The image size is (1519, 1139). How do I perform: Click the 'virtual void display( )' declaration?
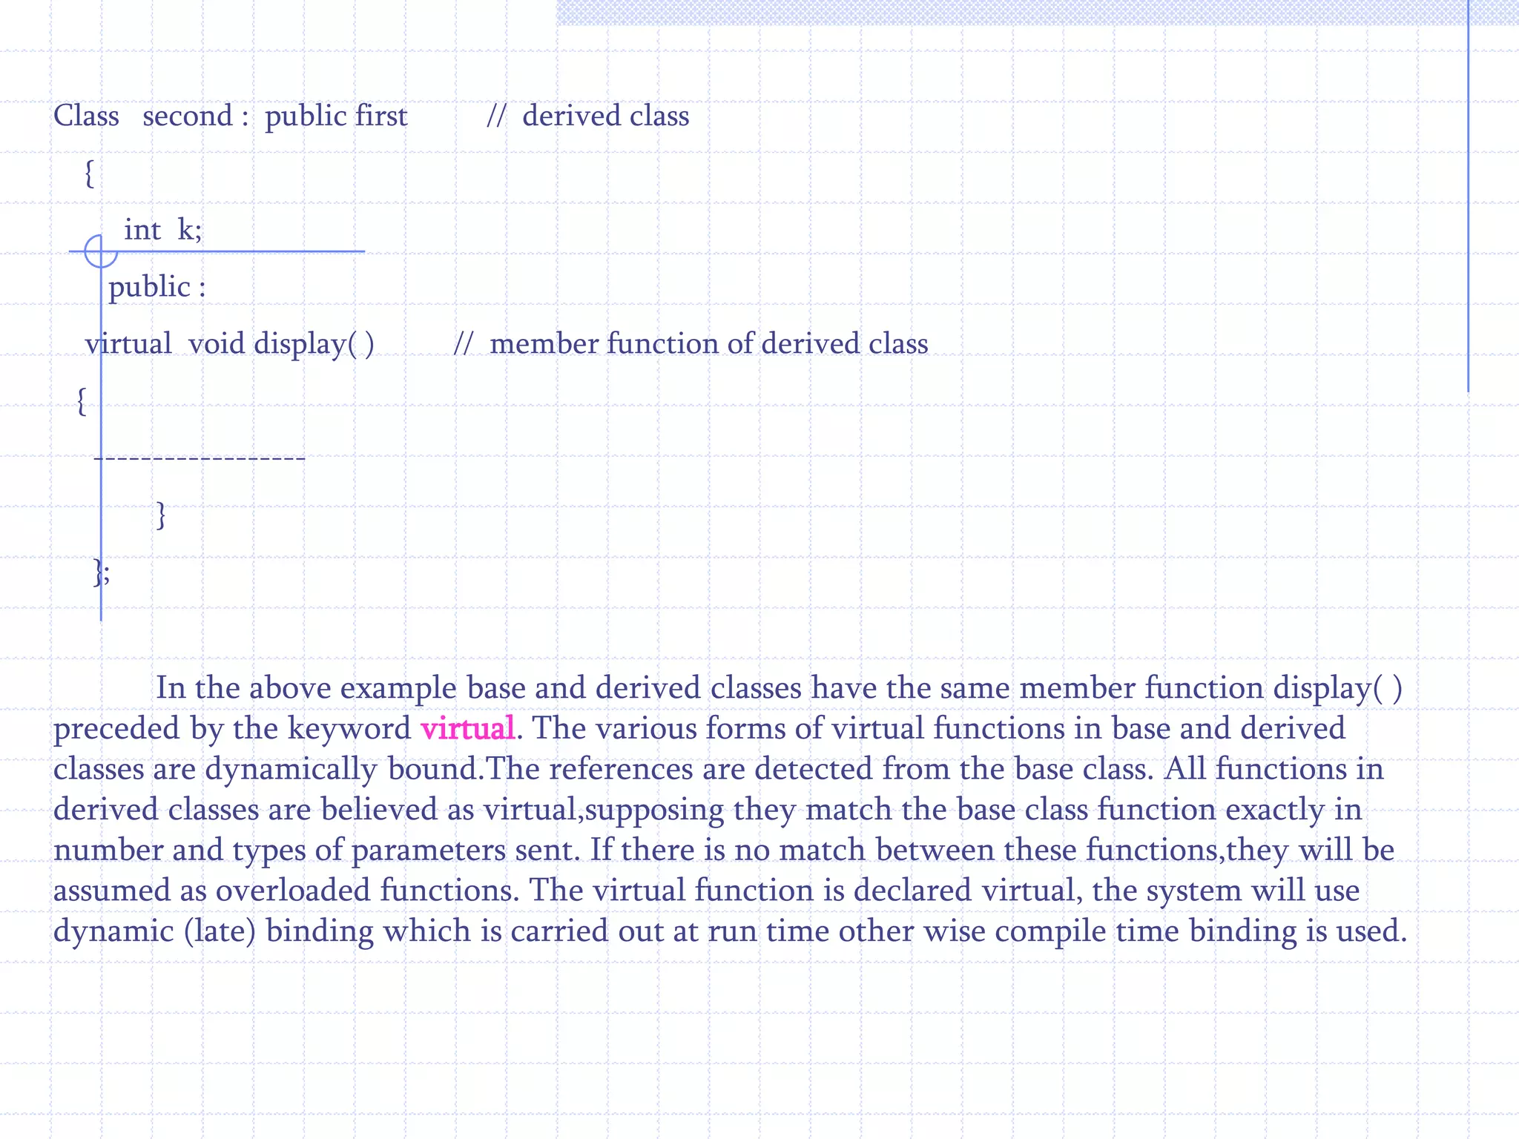pos(230,344)
